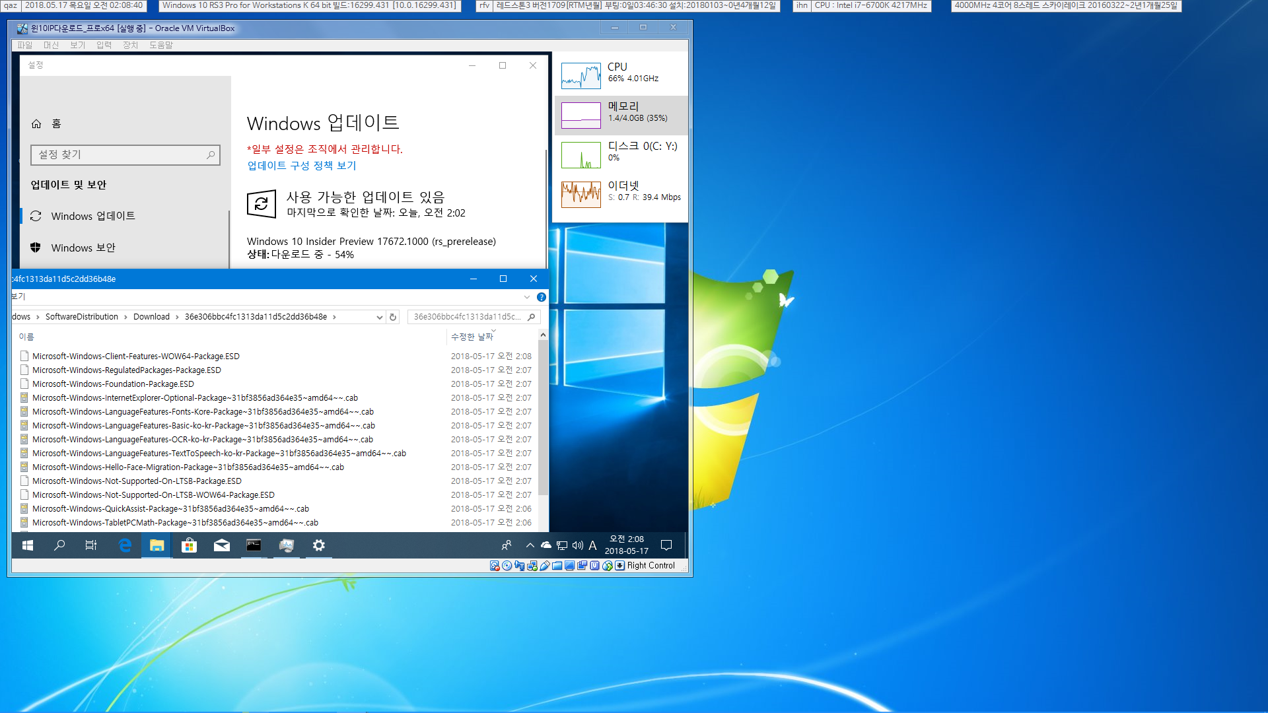Open guest taskbar Search icon

click(59, 545)
